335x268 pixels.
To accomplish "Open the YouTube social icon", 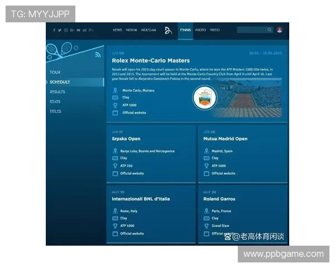I will click(x=78, y=30).
